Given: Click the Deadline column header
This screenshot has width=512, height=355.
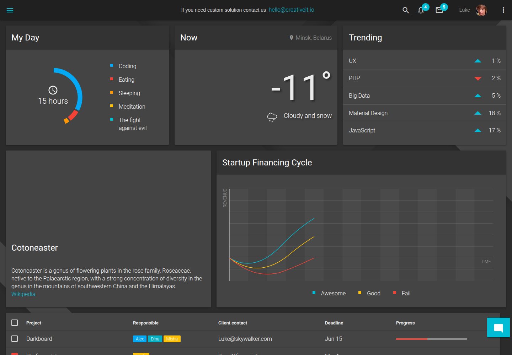Looking at the screenshot, I should pos(334,323).
